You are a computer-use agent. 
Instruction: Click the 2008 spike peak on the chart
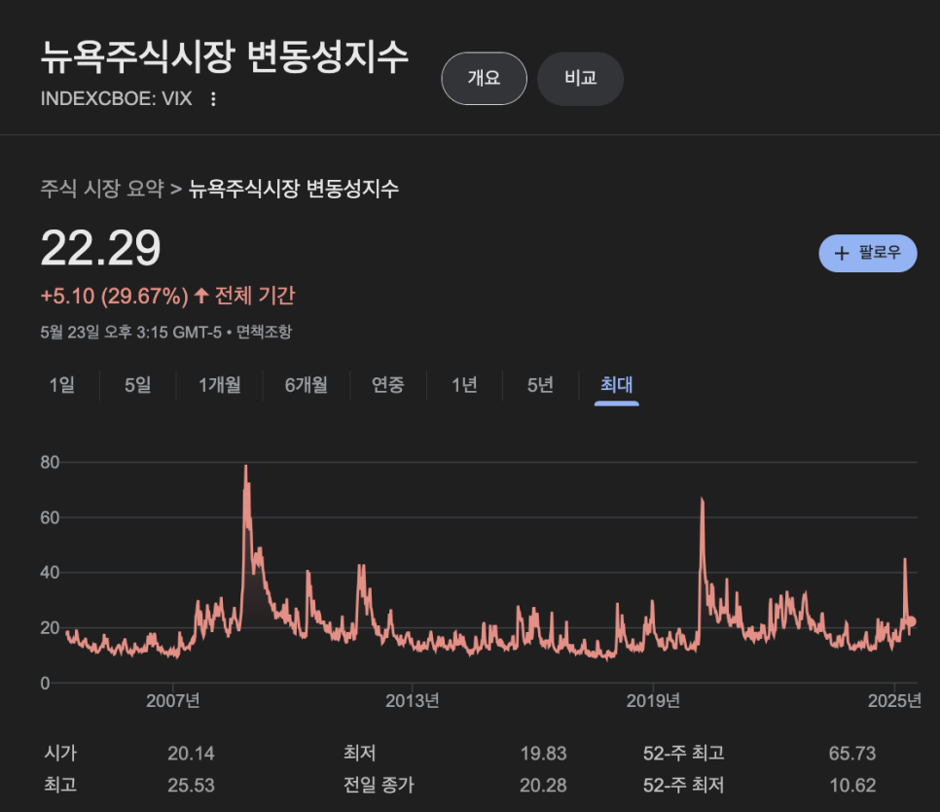pyautogui.click(x=245, y=467)
